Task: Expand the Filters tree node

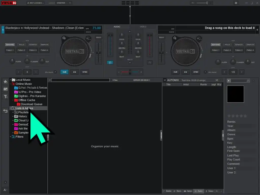Action: point(10,137)
